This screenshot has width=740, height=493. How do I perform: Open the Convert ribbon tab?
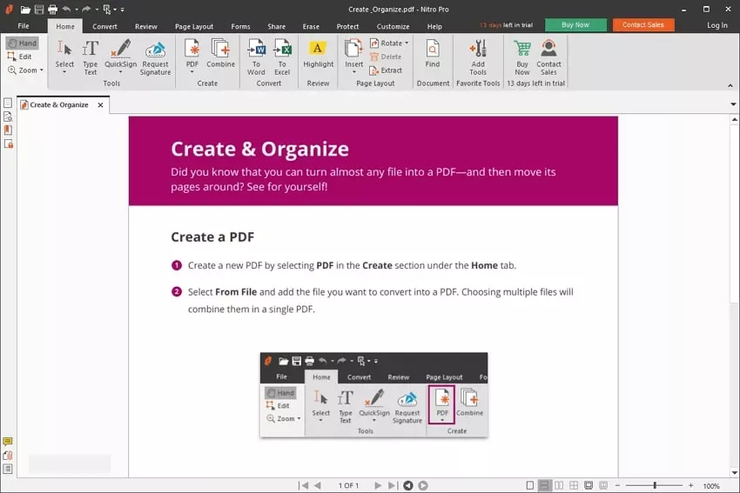104,26
